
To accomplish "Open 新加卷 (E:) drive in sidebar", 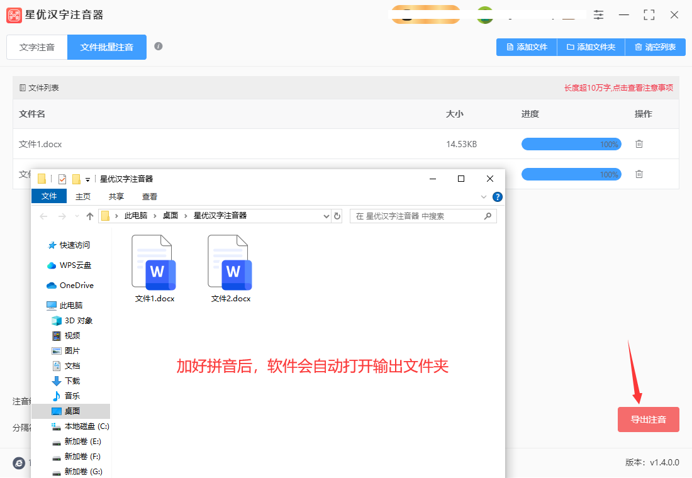I will (76, 442).
